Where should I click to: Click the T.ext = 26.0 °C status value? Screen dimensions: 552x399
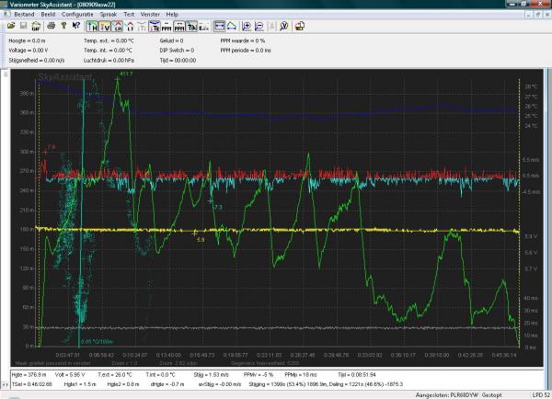click(x=115, y=375)
